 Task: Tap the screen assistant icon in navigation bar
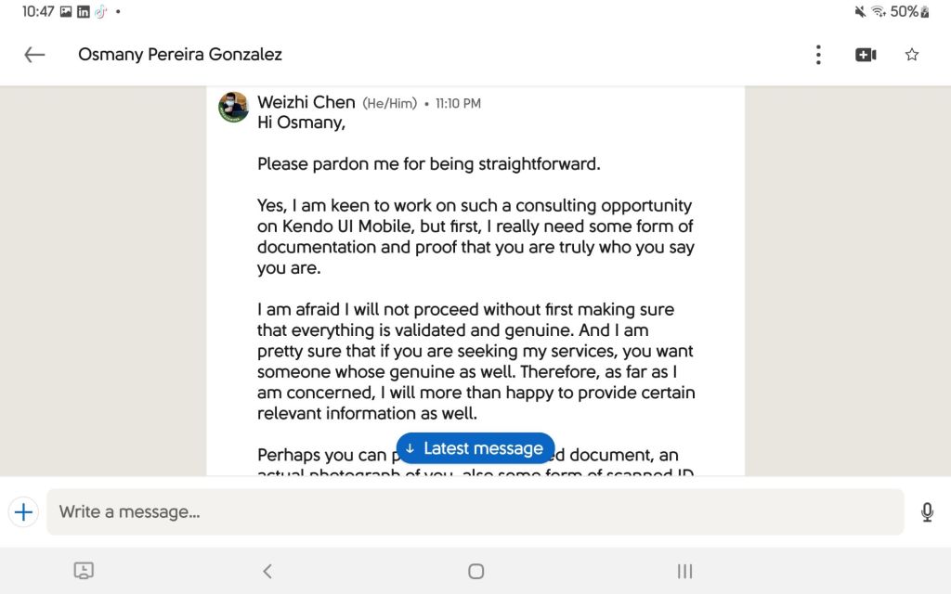pyautogui.click(x=84, y=572)
